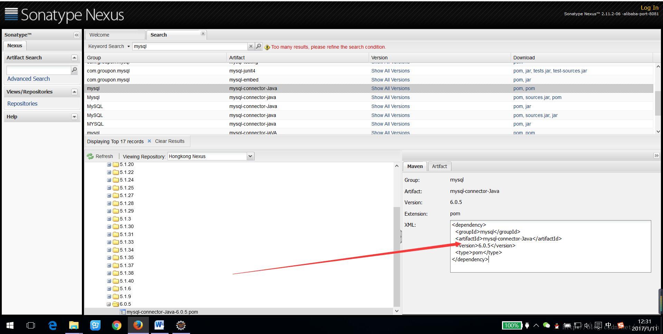Click the Clear Results X icon
This screenshot has height=334, width=663.
[149, 141]
